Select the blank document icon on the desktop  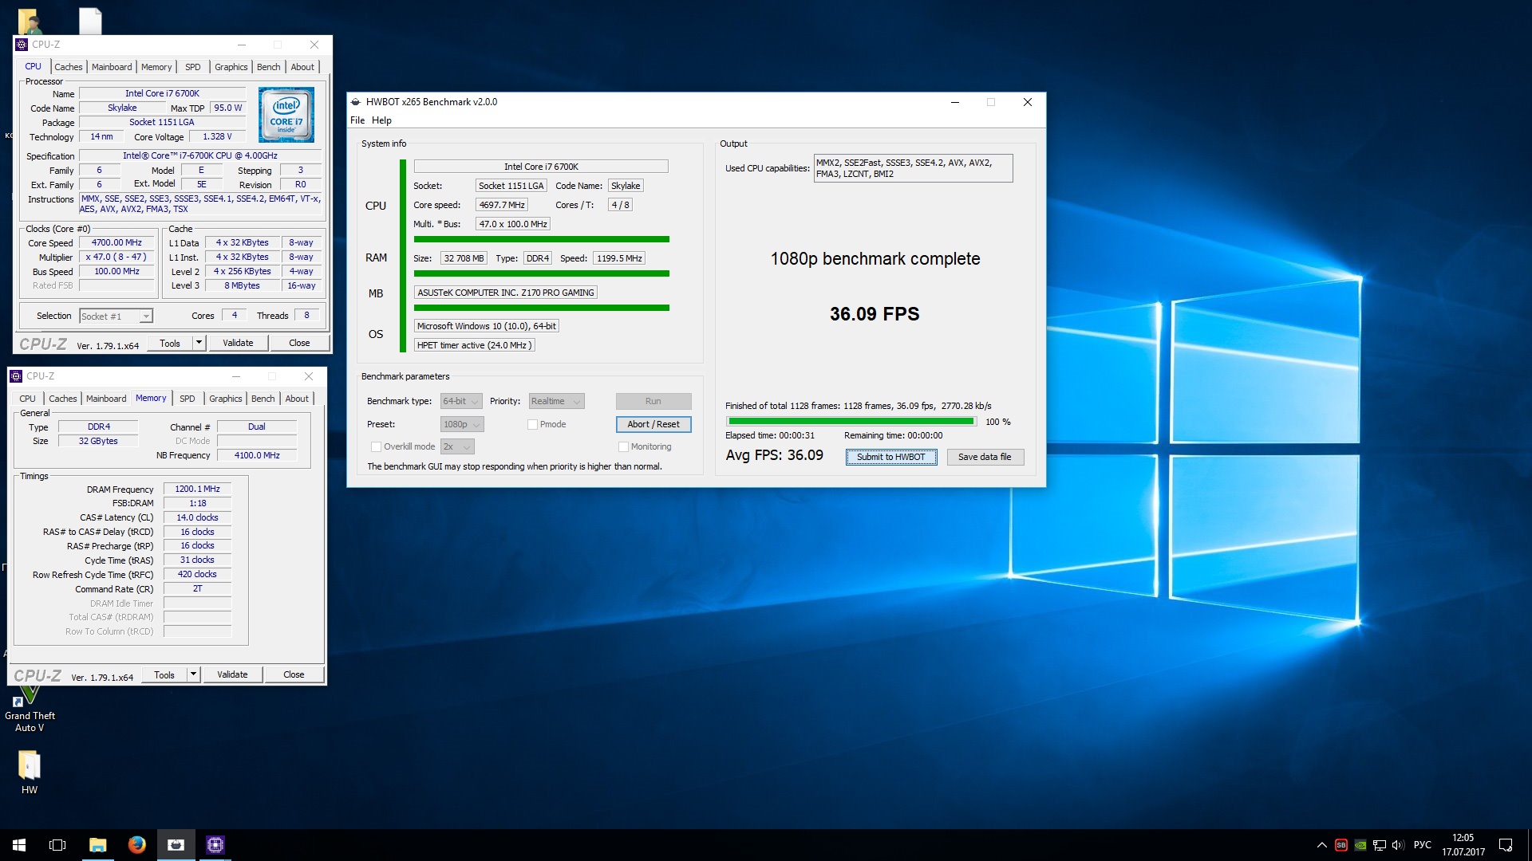(90, 20)
